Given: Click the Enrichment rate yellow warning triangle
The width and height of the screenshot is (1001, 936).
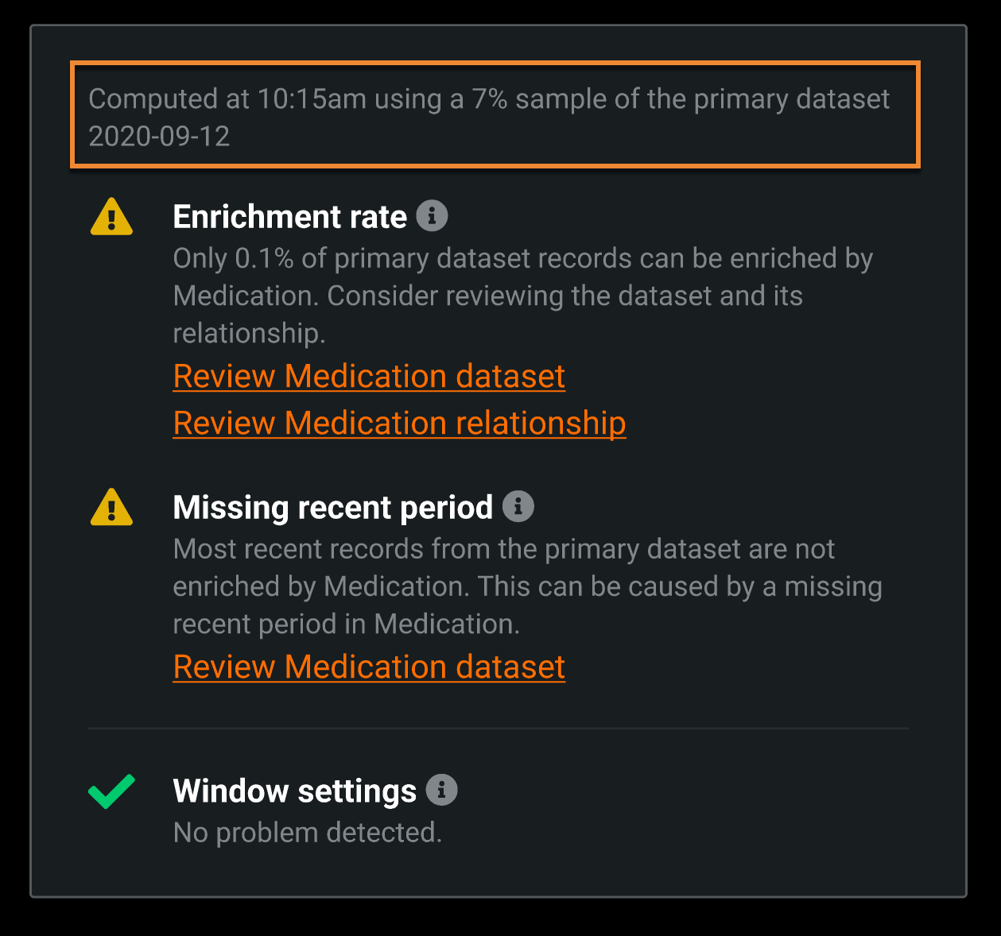Looking at the screenshot, I should click(x=111, y=217).
